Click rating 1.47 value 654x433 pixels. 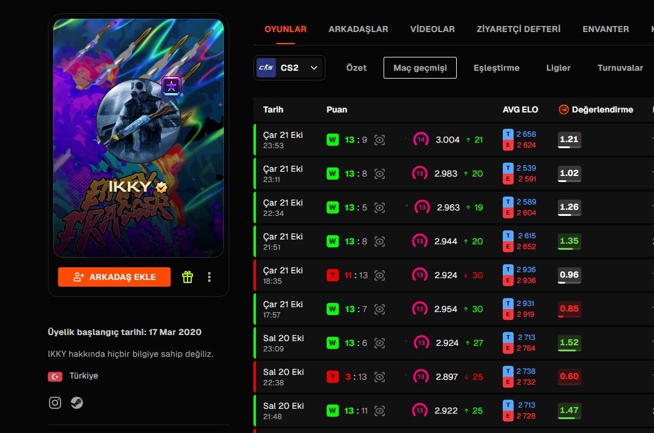[569, 411]
